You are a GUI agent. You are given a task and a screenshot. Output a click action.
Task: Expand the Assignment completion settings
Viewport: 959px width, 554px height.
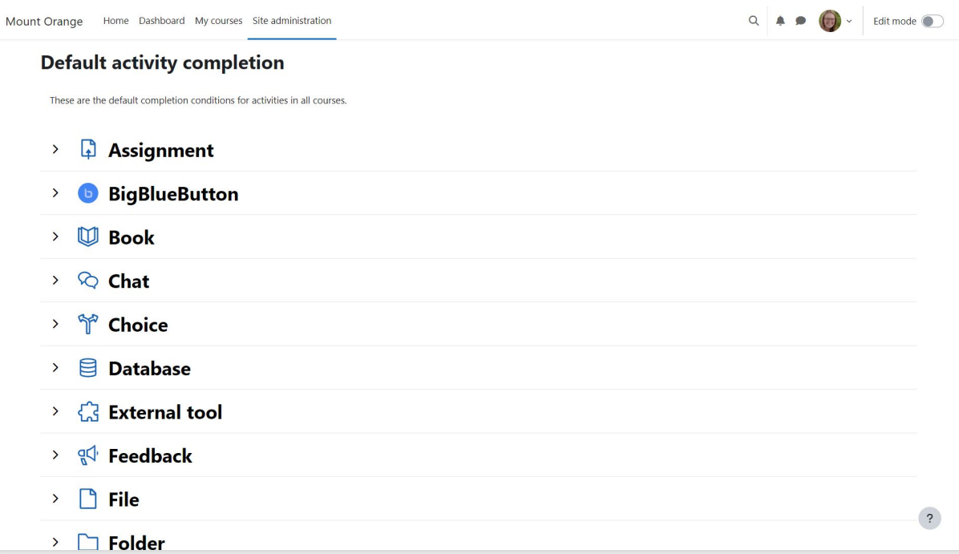[55, 149]
